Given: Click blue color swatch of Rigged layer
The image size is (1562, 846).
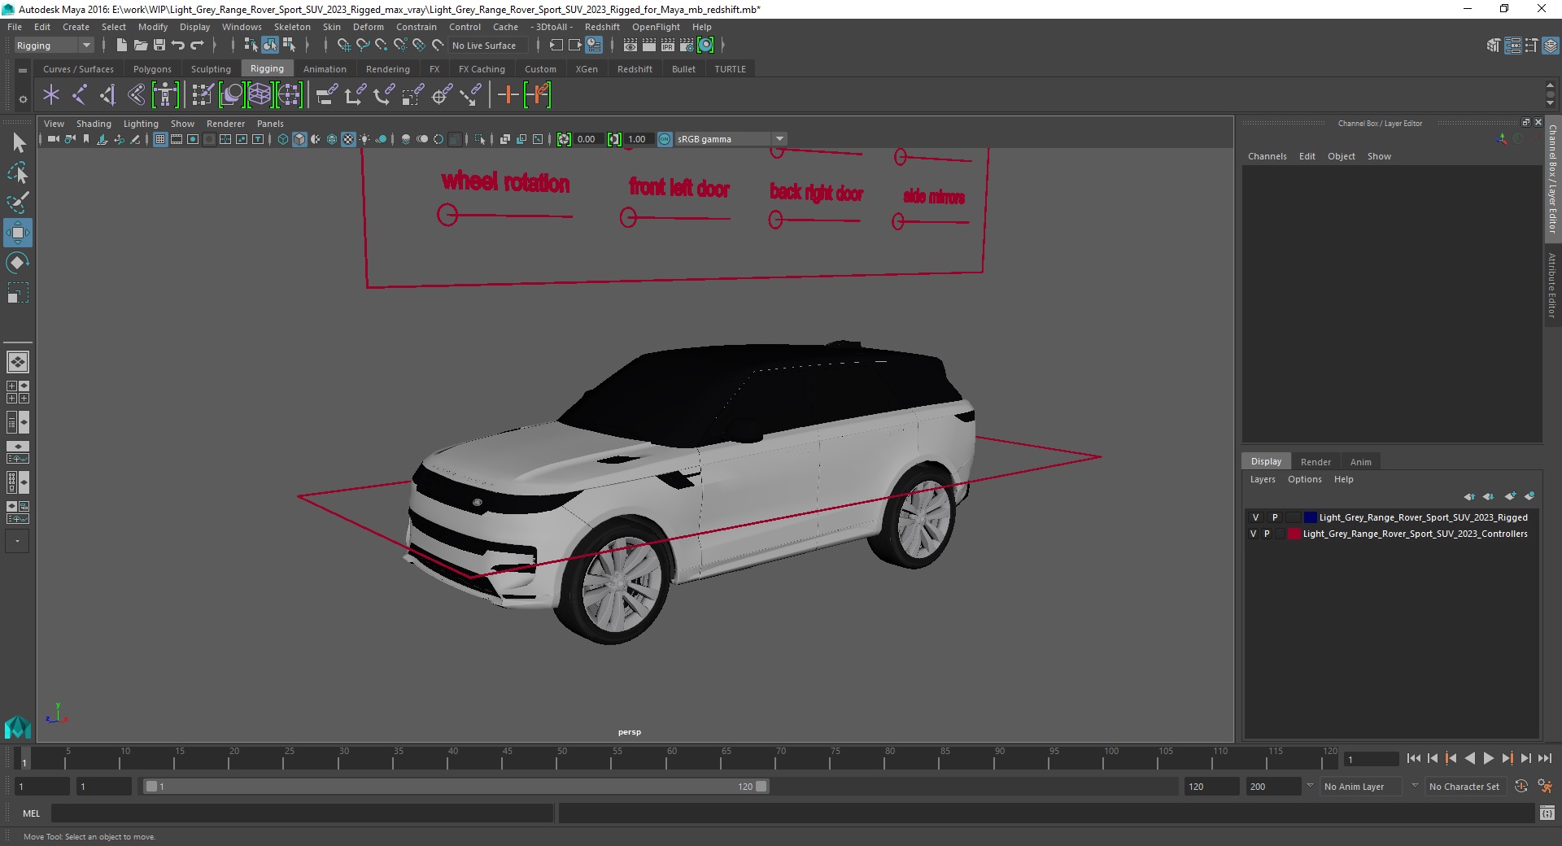Looking at the screenshot, I should coord(1310,517).
